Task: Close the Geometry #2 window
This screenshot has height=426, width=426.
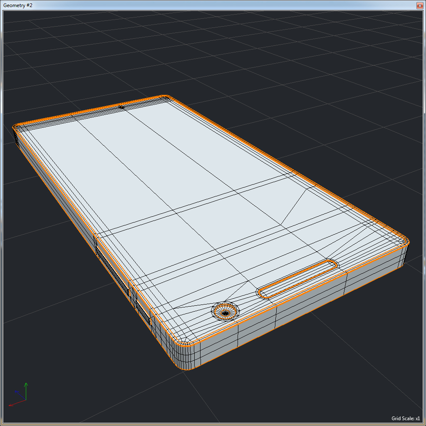Action: click(420, 6)
